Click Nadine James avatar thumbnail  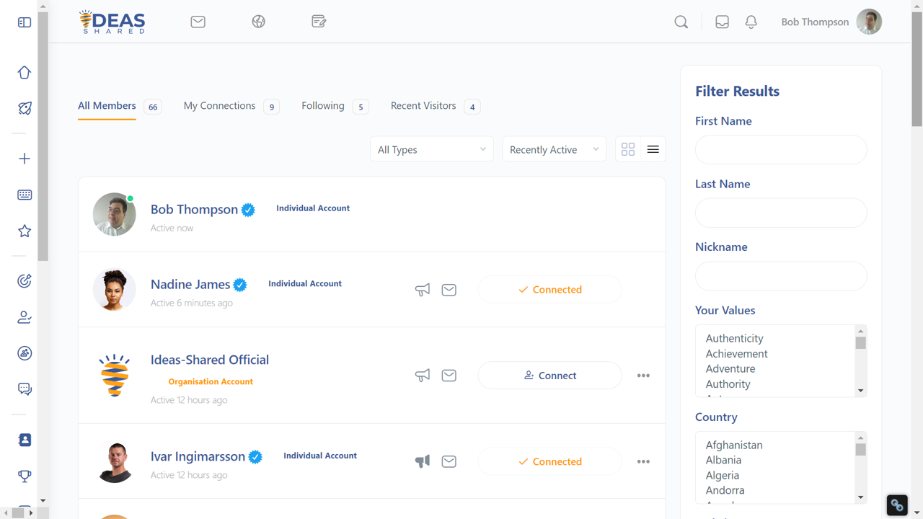[115, 290]
